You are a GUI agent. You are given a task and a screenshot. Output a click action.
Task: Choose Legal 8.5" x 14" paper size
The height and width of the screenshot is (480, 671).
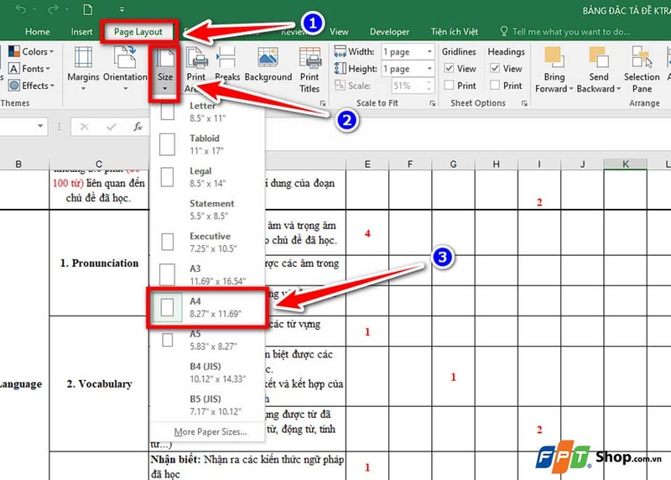tap(207, 177)
